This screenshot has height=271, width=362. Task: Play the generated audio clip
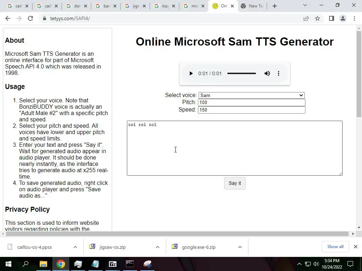191,73
